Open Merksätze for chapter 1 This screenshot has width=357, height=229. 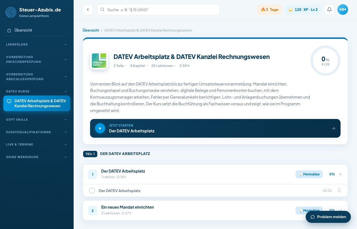[309, 174]
